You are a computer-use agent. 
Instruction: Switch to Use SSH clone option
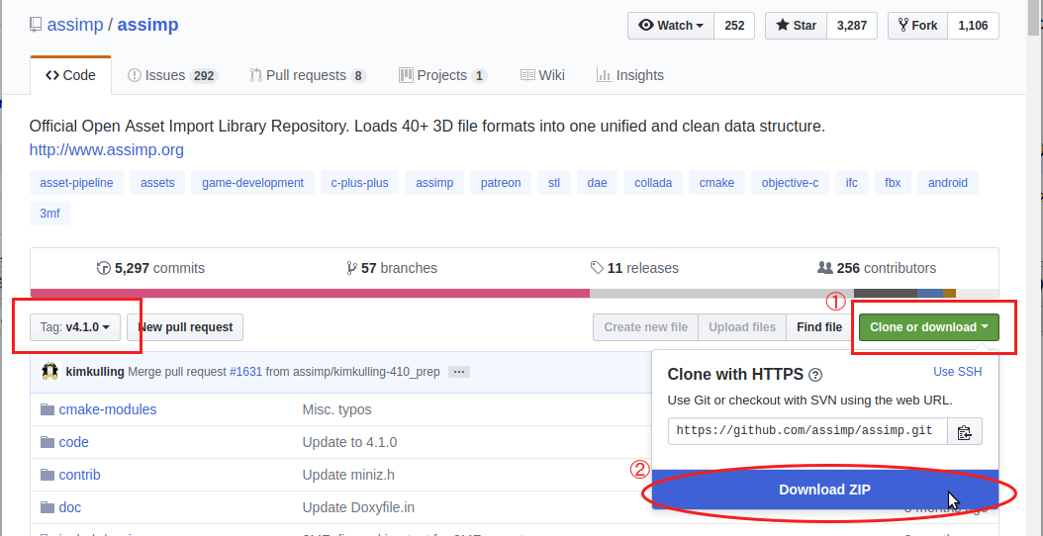(x=957, y=372)
